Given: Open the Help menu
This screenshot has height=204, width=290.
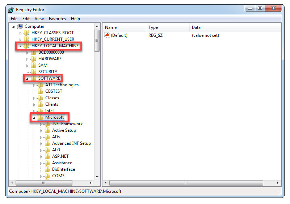Looking at the screenshot, I should (x=75, y=19).
